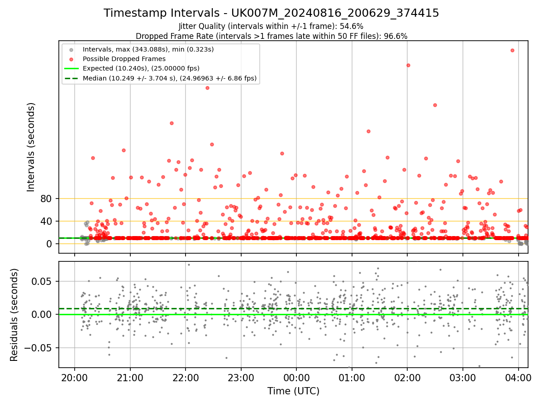Screen dimensions: 543x407
Task: Click the 'Jitter Quality' 54.6% subtitle line
Action: point(271,27)
